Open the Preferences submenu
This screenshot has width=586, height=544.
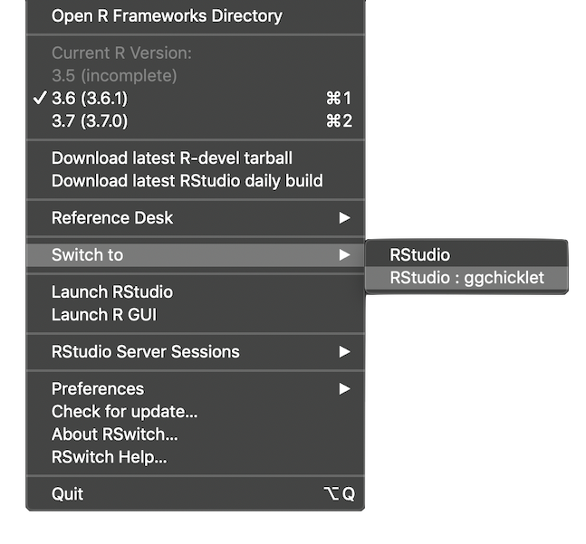[98, 389]
